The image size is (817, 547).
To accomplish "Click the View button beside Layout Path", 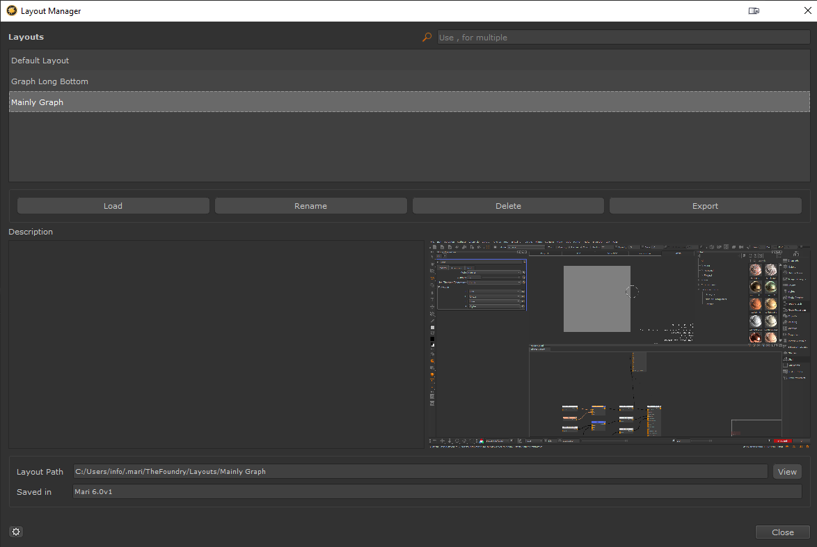I will [787, 472].
